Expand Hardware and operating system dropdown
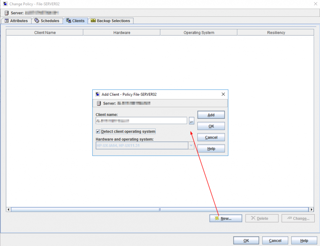The width and height of the screenshot is (320, 246). (191, 145)
